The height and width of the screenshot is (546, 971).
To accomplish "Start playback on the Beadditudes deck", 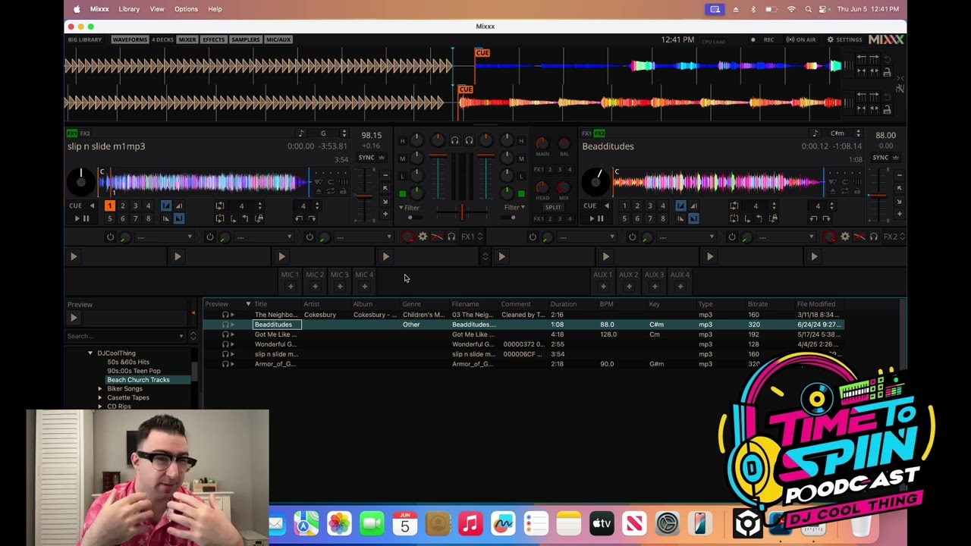I will [x=595, y=218].
